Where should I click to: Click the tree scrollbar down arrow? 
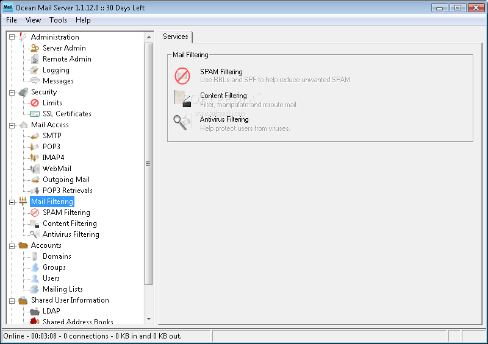coord(149,319)
